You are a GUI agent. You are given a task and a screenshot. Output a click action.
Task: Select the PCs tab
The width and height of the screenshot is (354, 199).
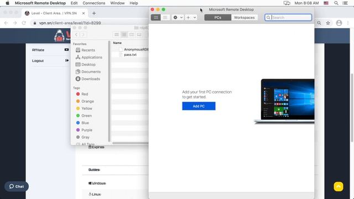pyautogui.click(x=217, y=17)
